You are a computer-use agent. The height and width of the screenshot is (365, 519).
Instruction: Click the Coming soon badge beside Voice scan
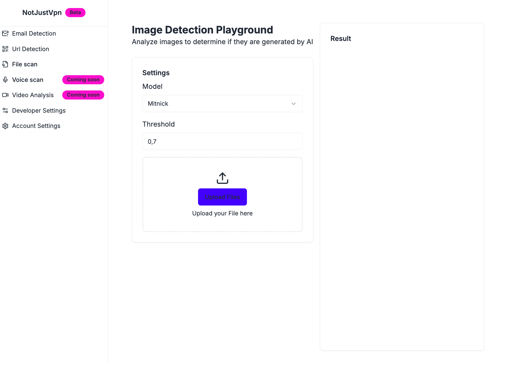pyautogui.click(x=83, y=80)
